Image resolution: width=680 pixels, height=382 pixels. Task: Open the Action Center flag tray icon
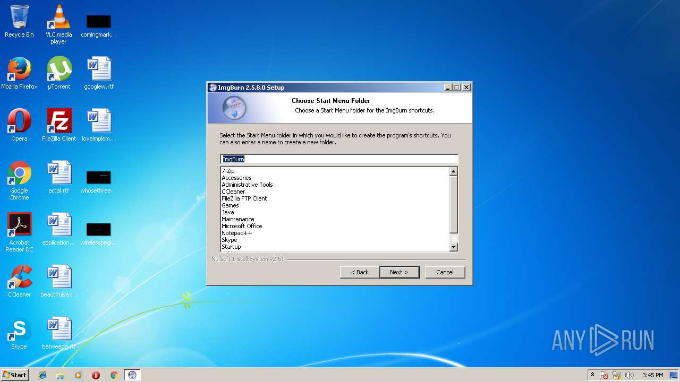(x=604, y=375)
